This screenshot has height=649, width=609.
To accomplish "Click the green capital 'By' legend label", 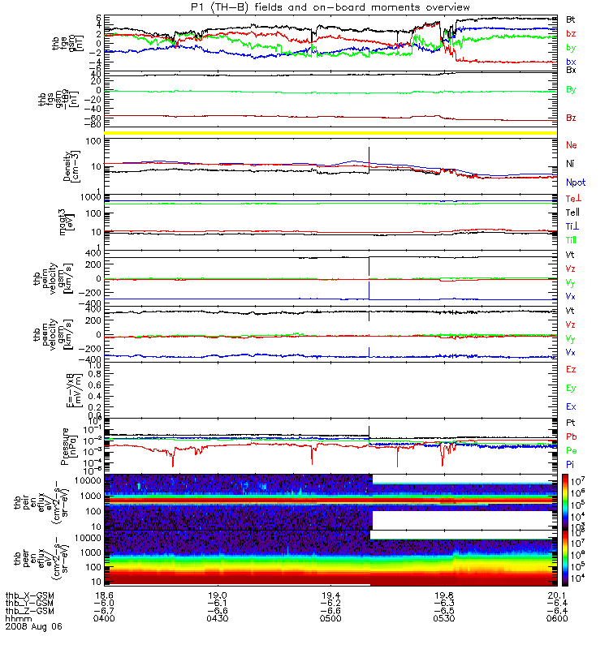I will pyautogui.click(x=571, y=90).
